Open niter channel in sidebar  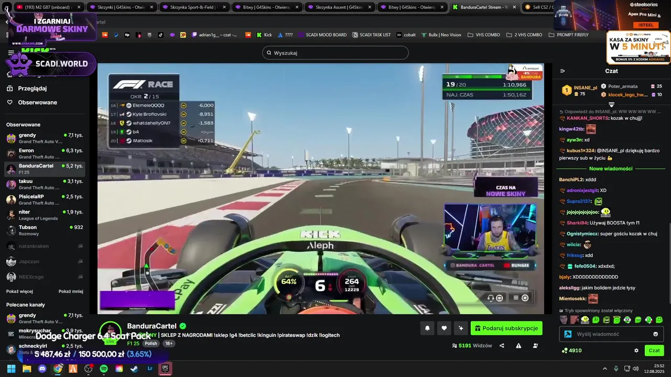tap(45, 215)
